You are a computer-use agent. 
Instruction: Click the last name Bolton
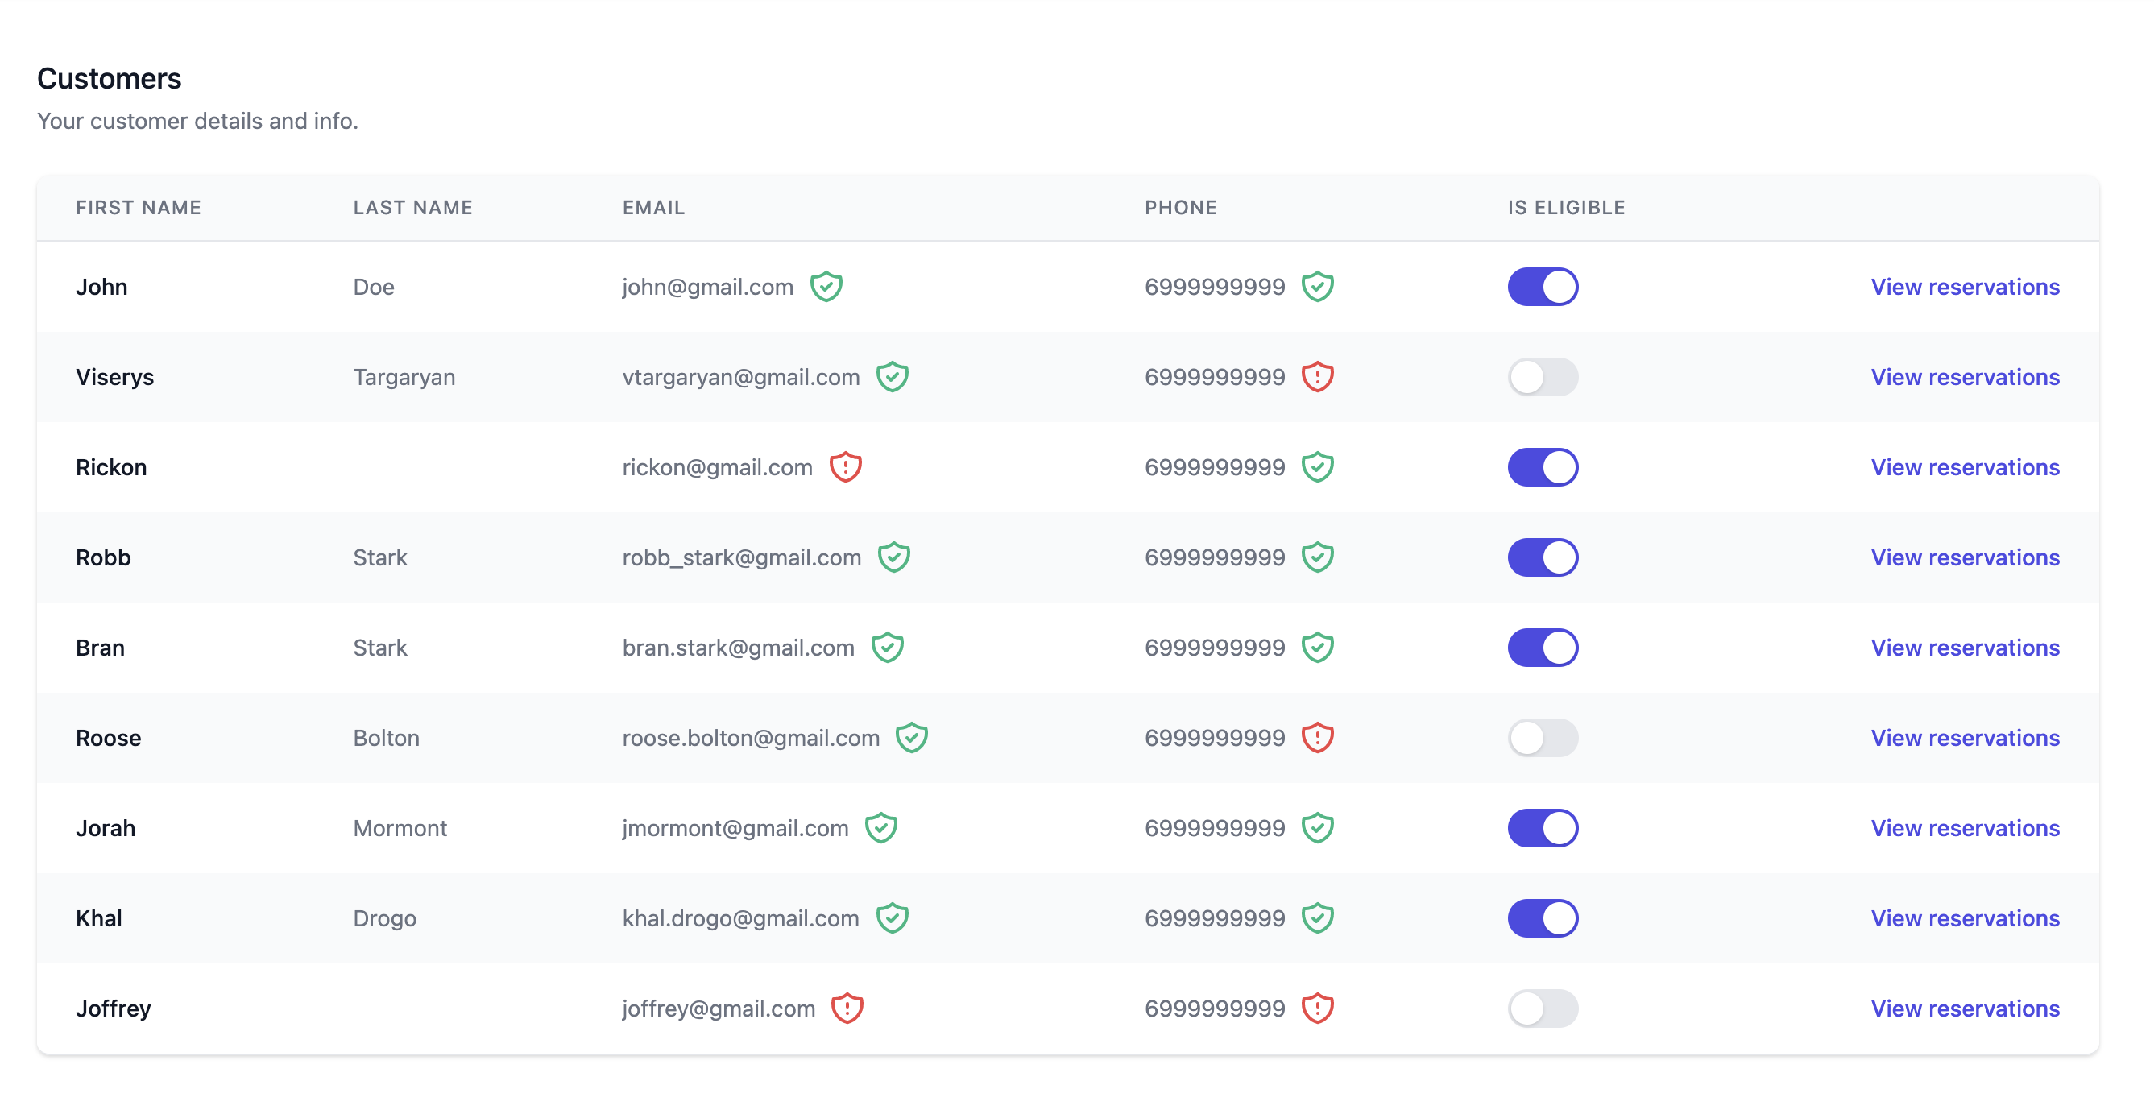click(x=387, y=739)
